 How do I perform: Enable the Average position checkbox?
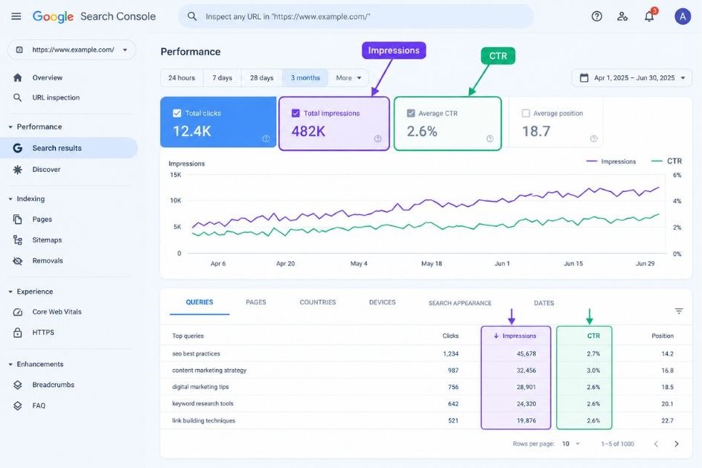(526, 113)
